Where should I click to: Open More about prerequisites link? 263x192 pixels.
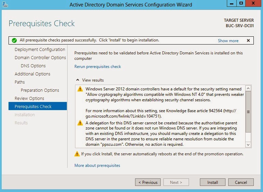coord(97,165)
